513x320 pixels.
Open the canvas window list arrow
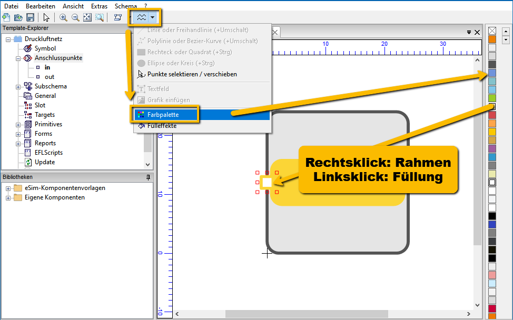click(x=469, y=32)
